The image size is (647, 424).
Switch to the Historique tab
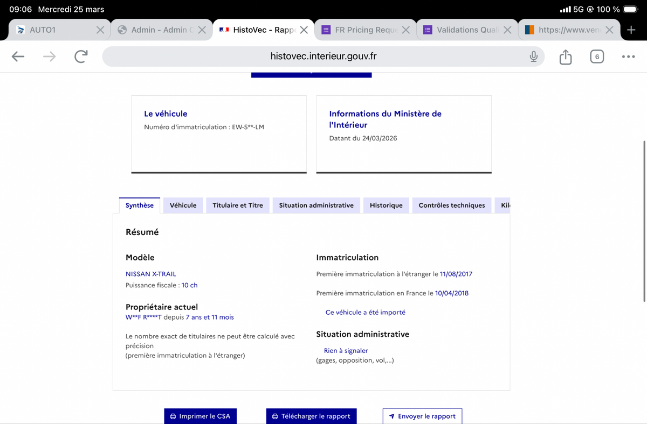click(386, 206)
